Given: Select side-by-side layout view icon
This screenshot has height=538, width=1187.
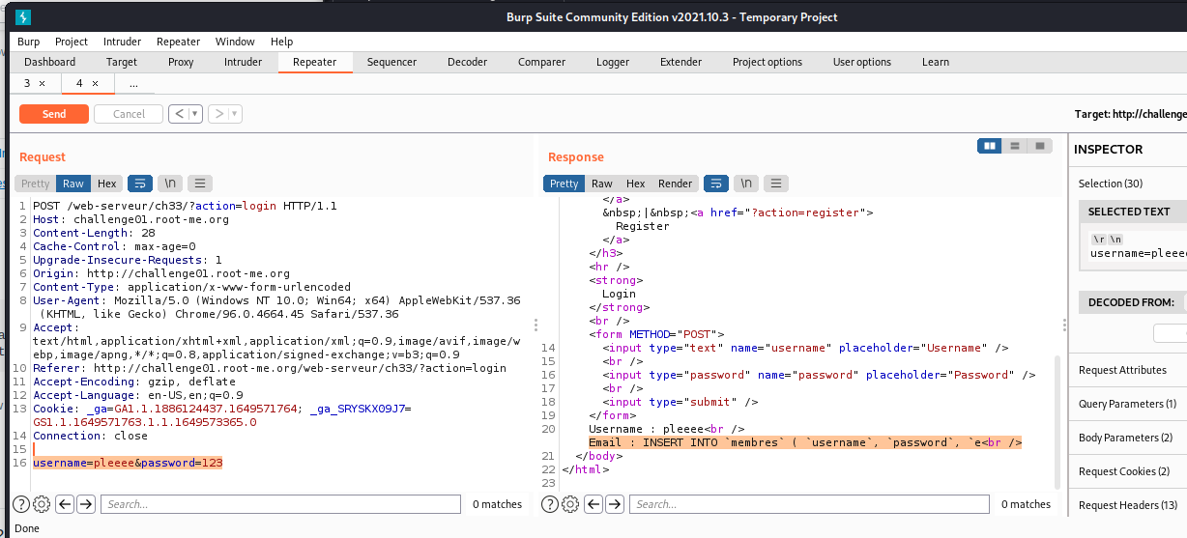Looking at the screenshot, I should click(989, 146).
